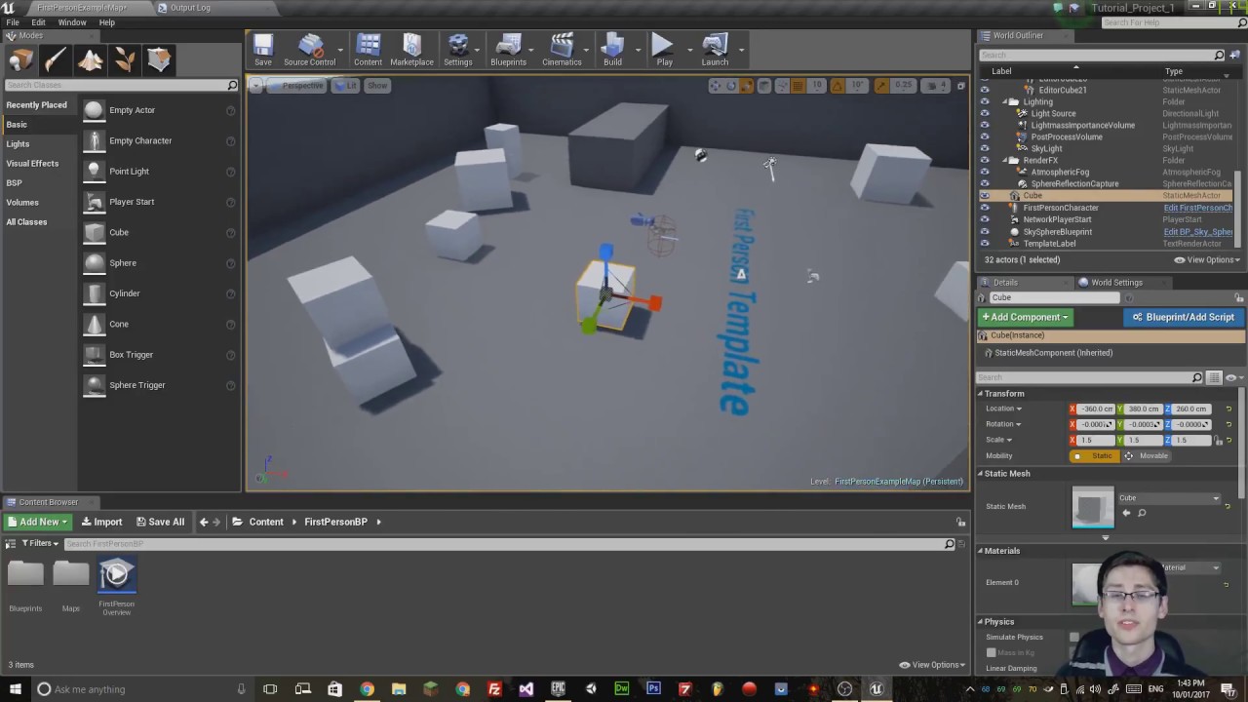Viewport: 1248px width, 702px height.
Task: Open the Edit menu
Action: coord(38,22)
